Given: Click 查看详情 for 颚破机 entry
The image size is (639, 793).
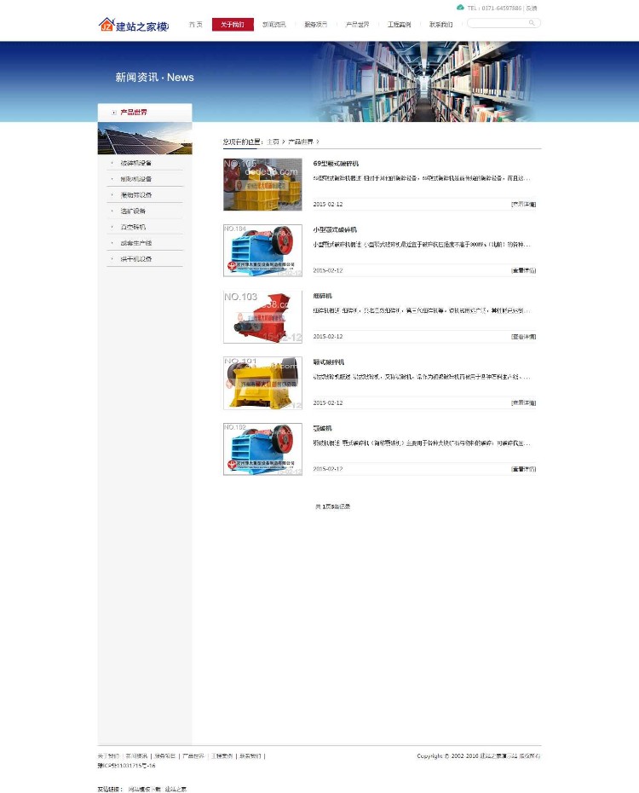Looking at the screenshot, I should click(523, 469).
